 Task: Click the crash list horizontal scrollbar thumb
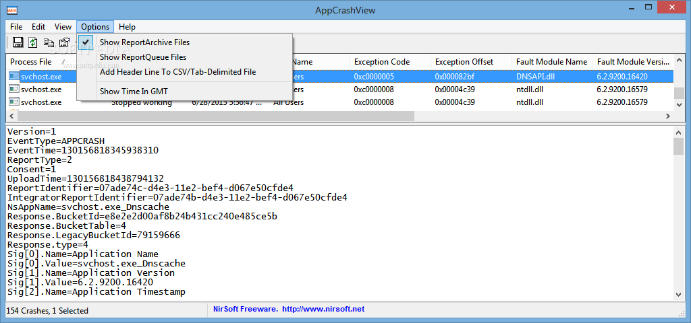click(215, 116)
